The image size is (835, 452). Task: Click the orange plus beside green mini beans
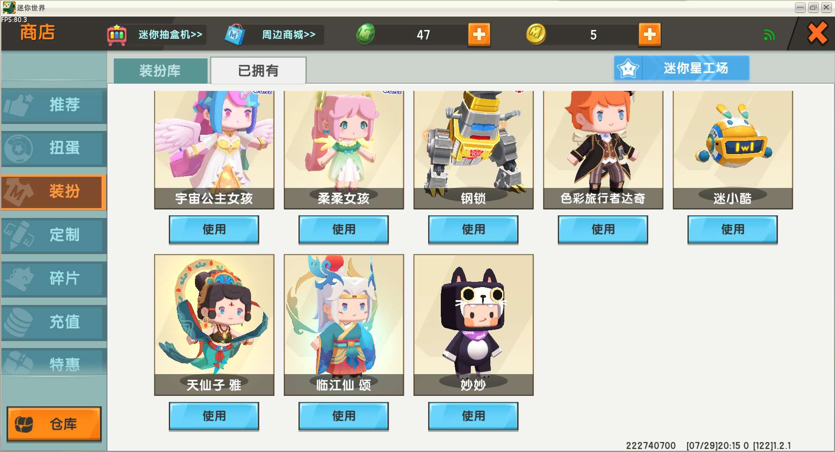[x=479, y=34]
